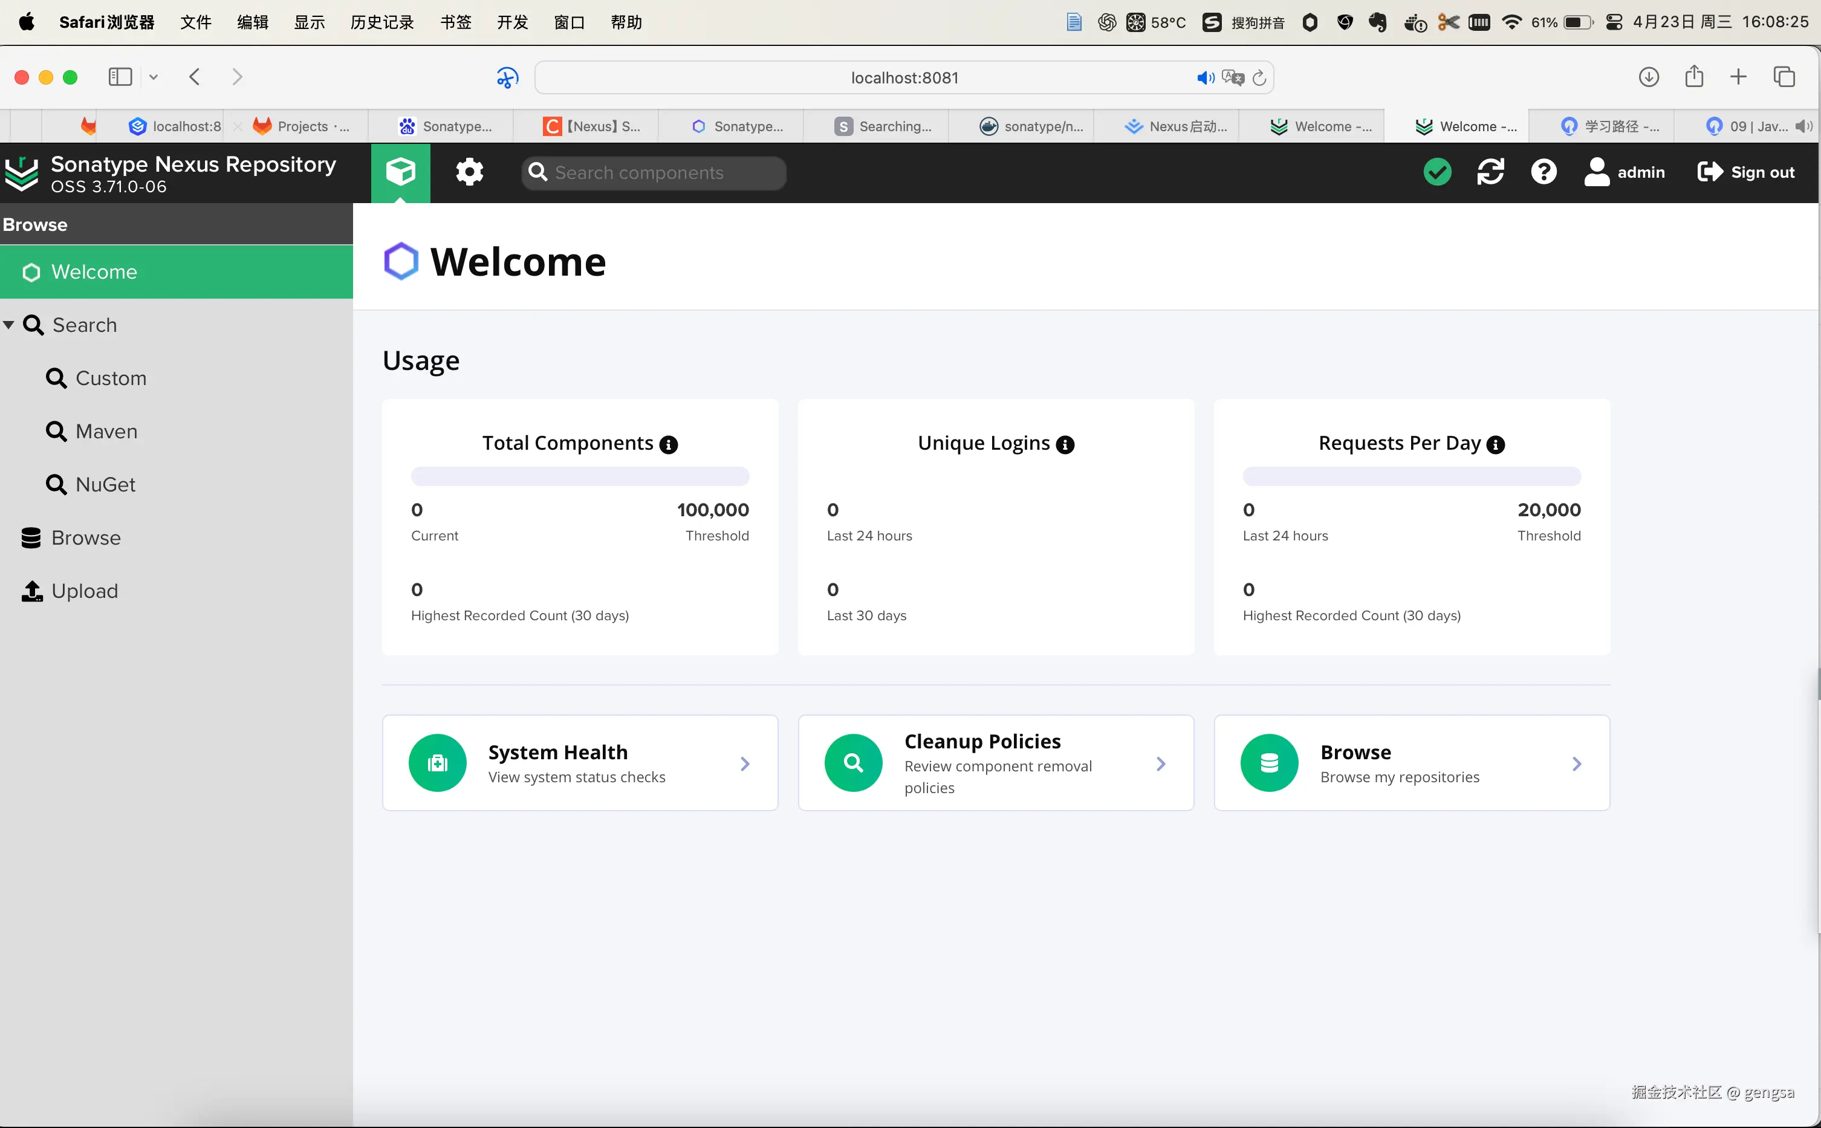Click the green system status checkmark

pos(1437,172)
